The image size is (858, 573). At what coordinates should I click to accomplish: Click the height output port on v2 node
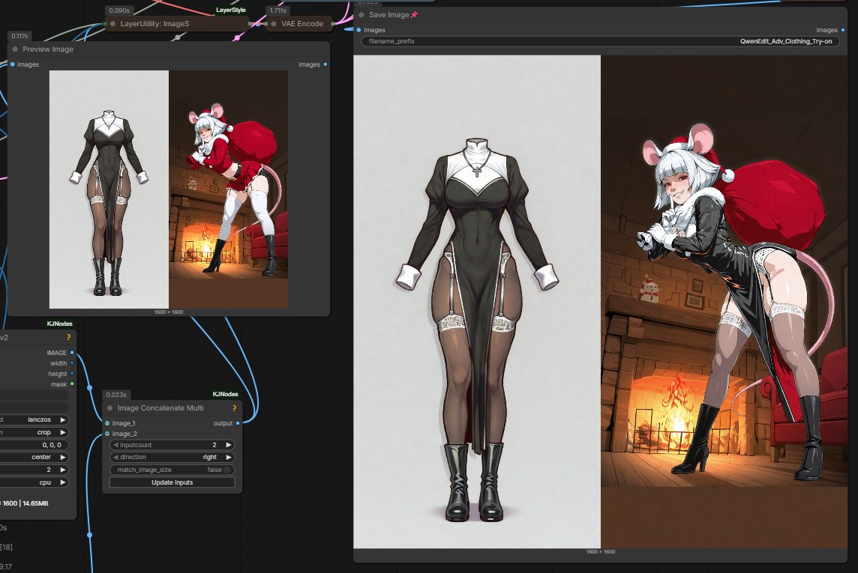click(72, 374)
